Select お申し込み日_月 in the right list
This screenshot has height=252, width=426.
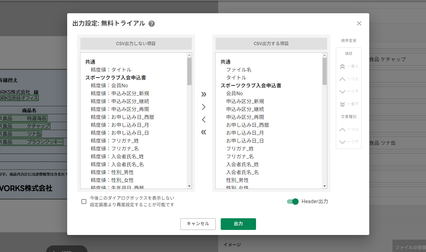(245, 133)
